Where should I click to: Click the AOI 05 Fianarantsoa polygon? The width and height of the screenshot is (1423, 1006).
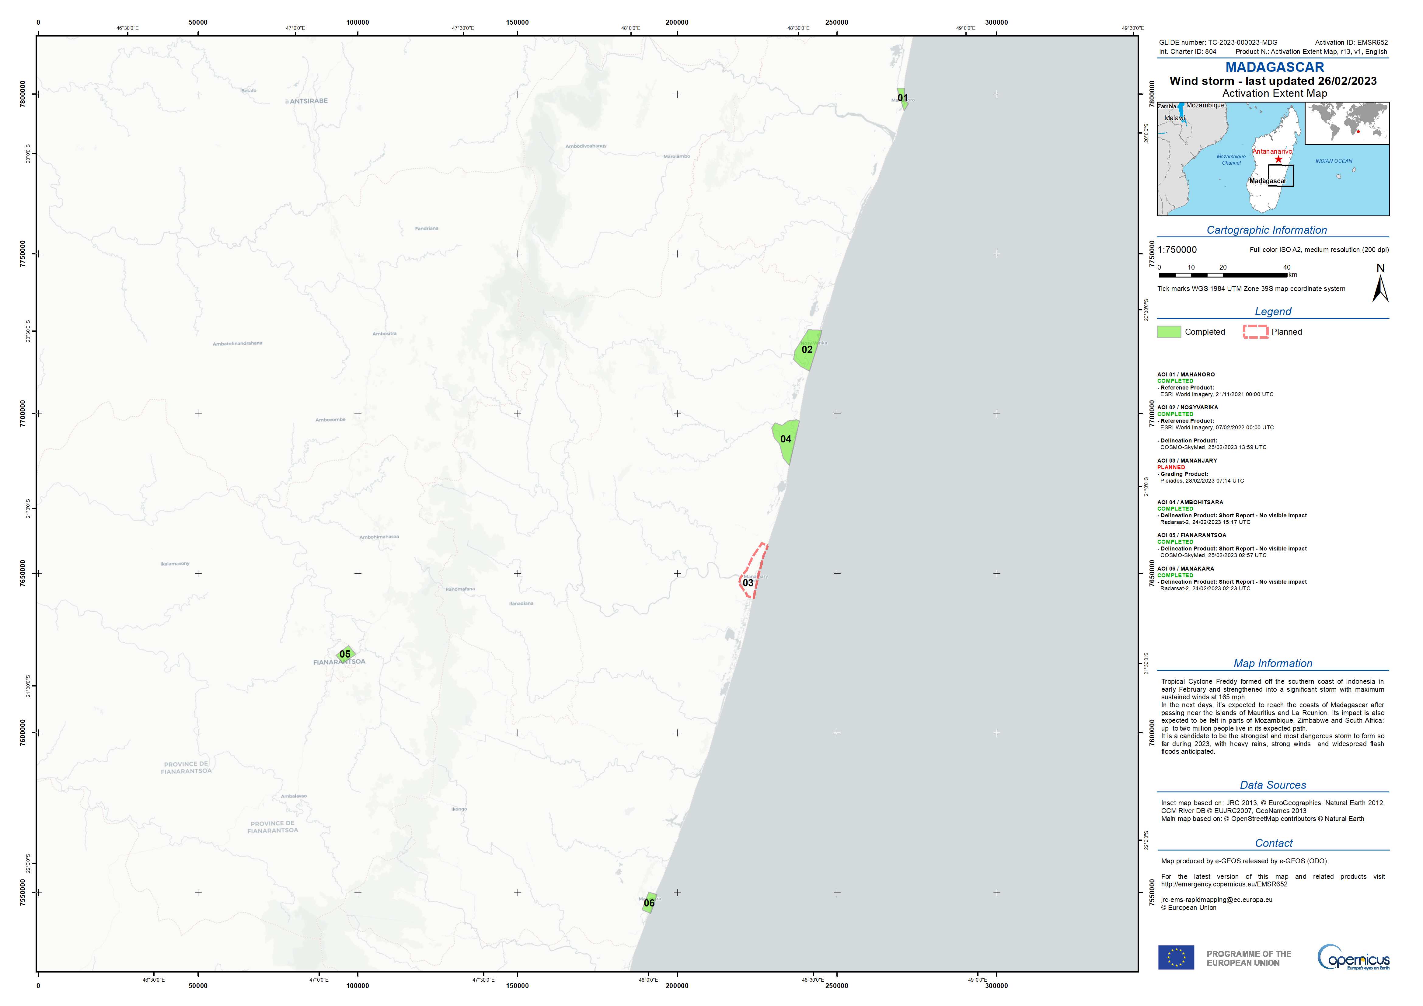click(x=345, y=654)
